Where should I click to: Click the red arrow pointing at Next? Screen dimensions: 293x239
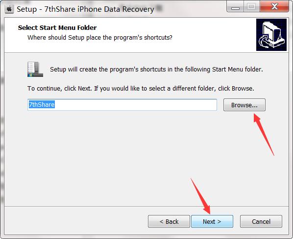pyautogui.click(x=201, y=196)
